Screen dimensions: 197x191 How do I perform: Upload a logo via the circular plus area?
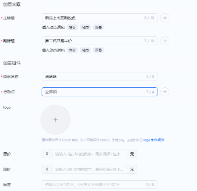[x=55, y=120]
